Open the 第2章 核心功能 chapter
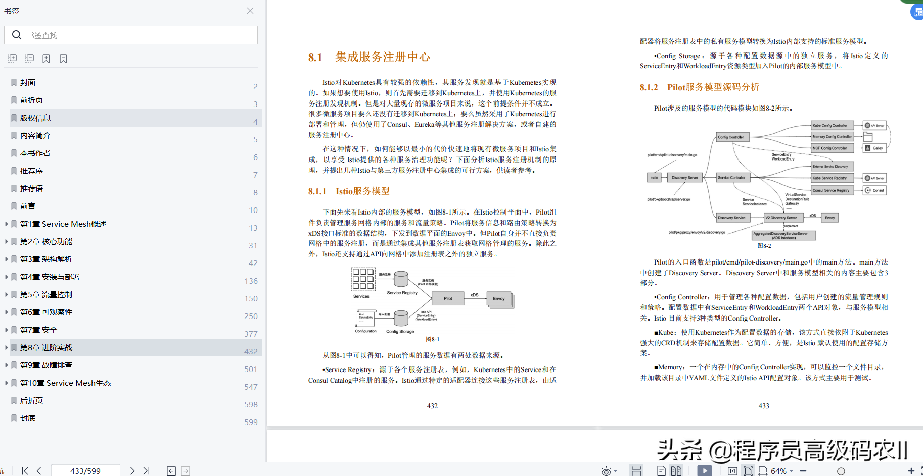Image resolution: width=923 pixels, height=476 pixels. (x=47, y=241)
